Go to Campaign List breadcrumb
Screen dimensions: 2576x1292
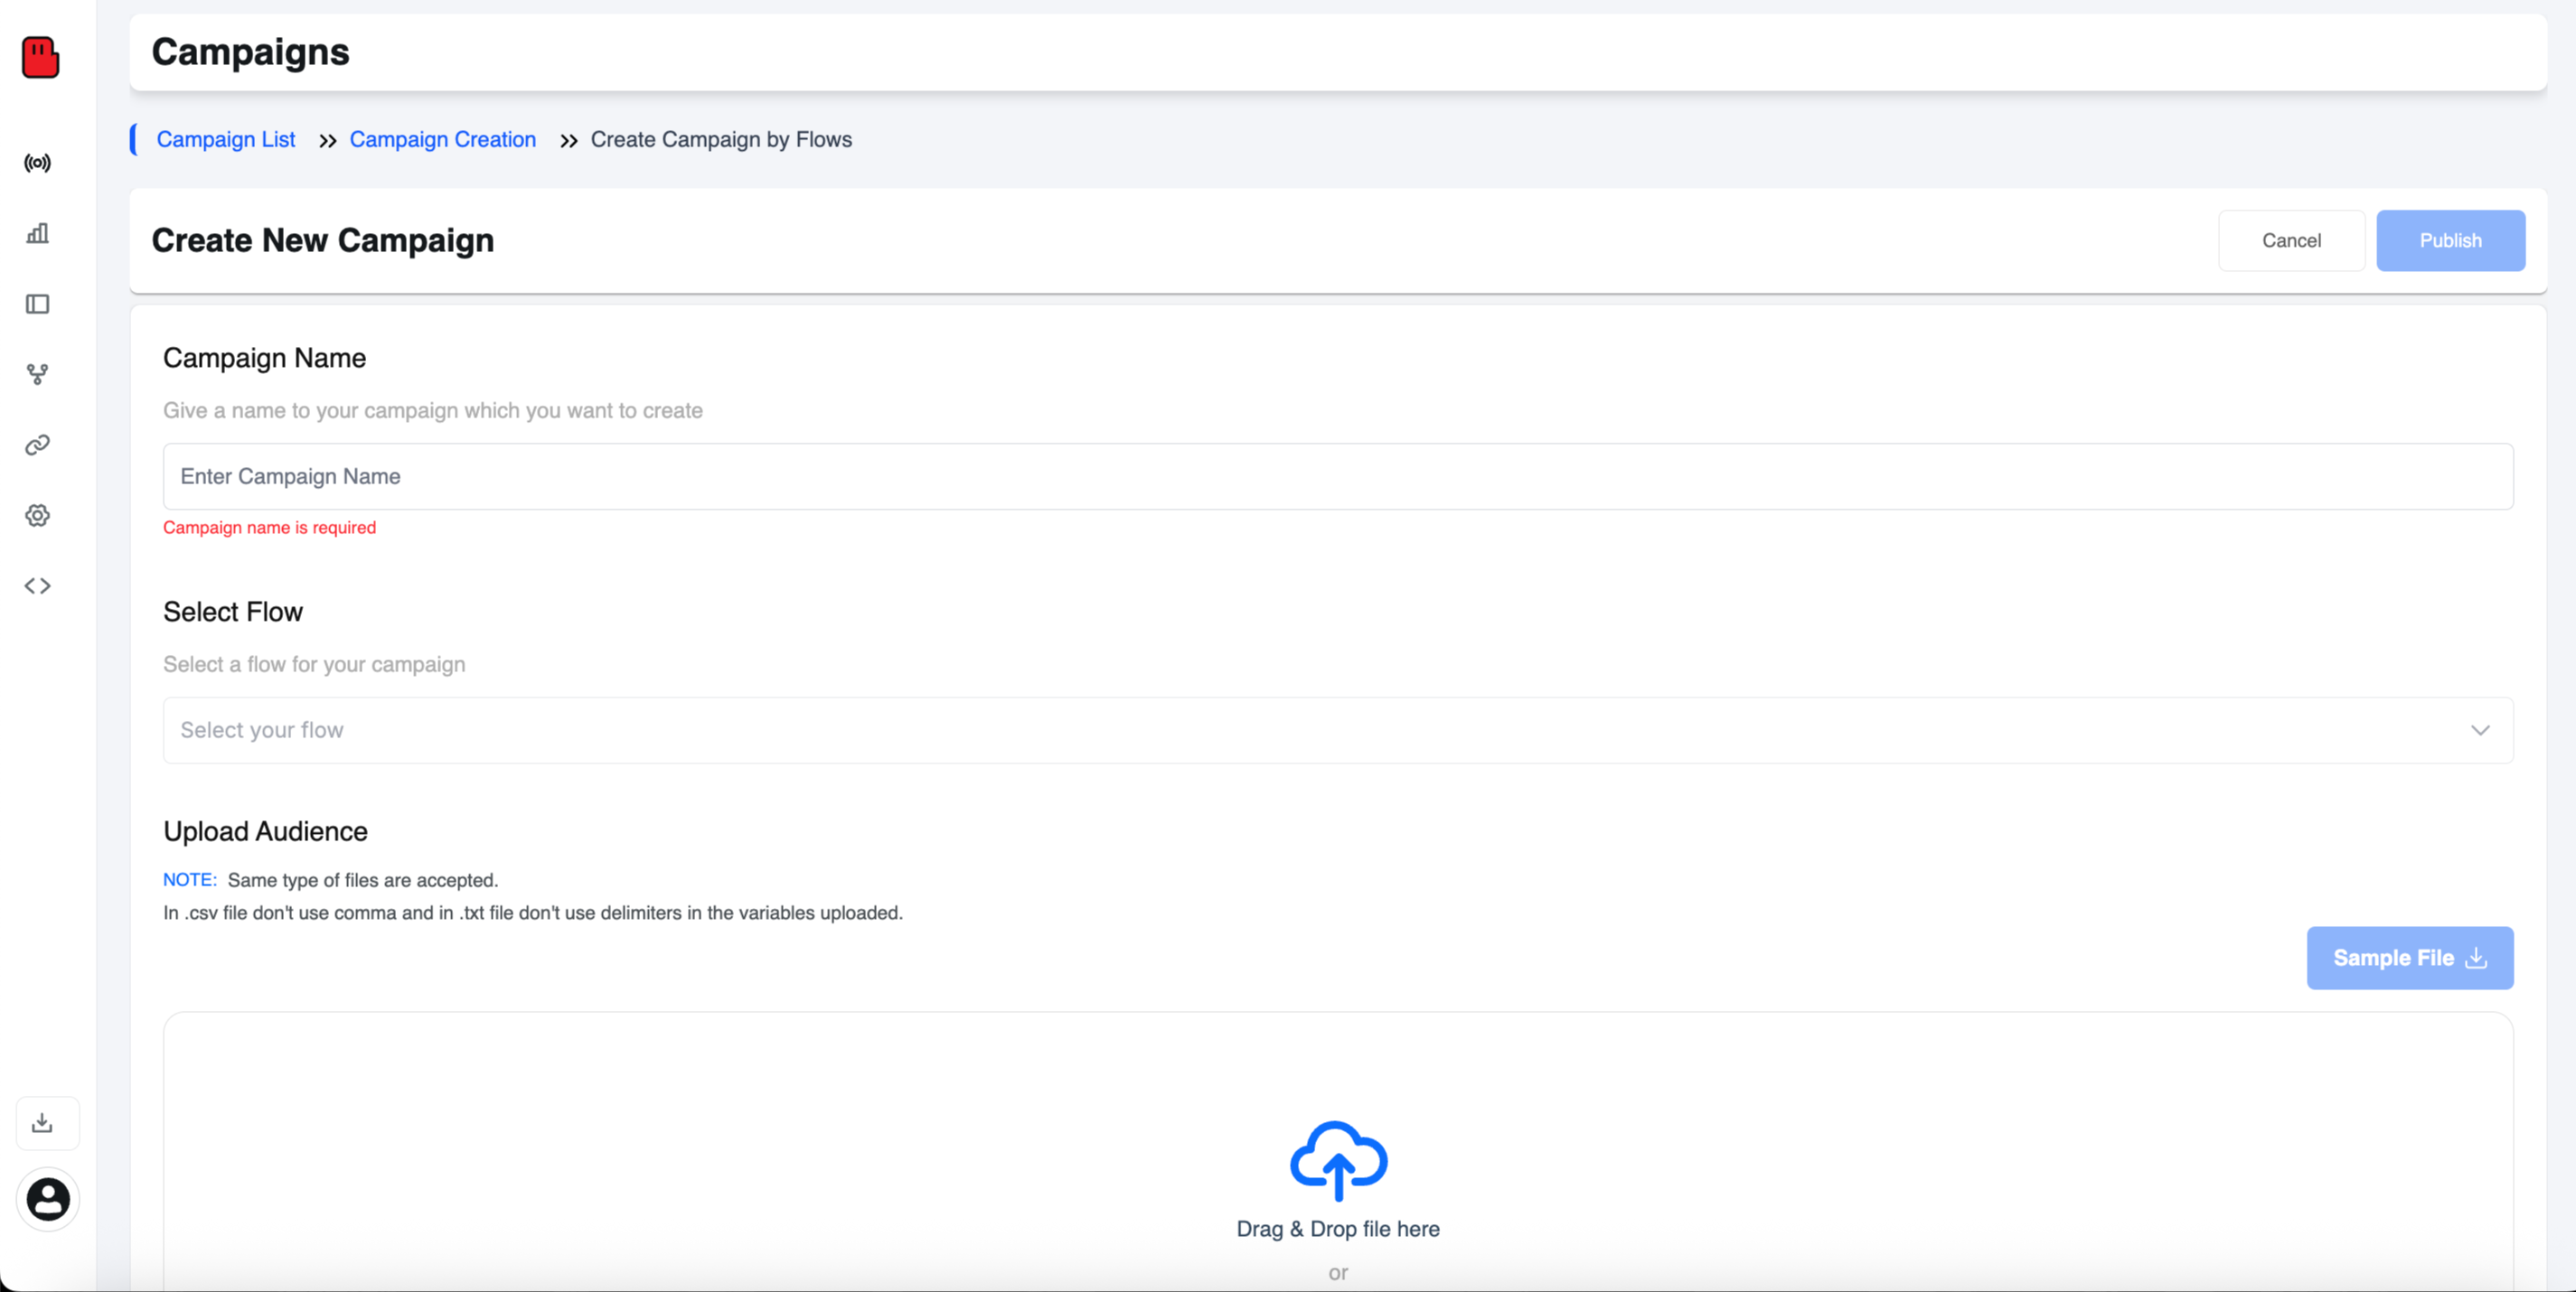(x=226, y=140)
